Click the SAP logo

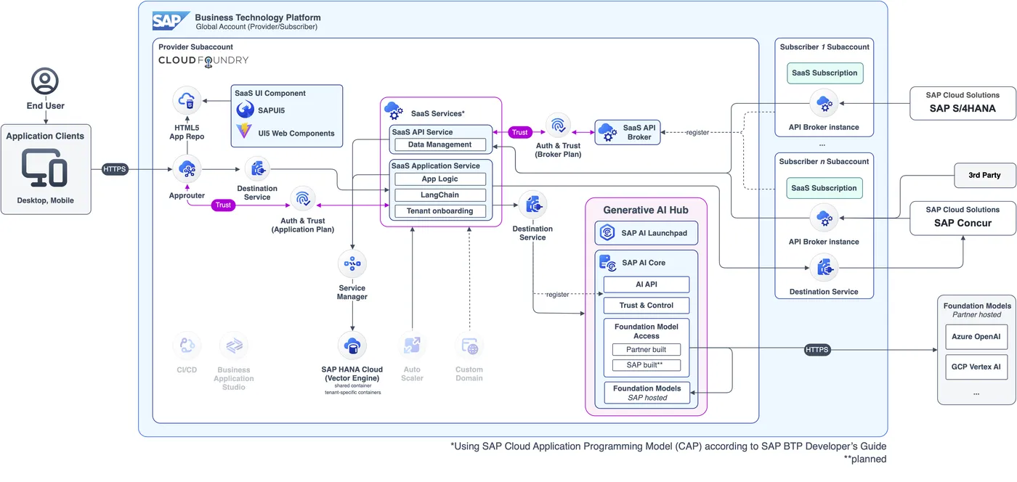[x=170, y=21]
